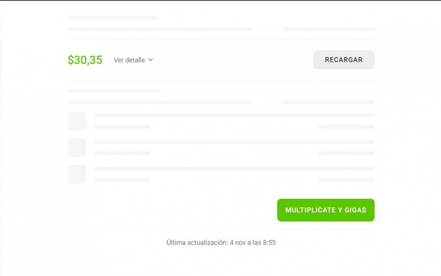Click the first square placeholder icon in list
The height and width of the screenshot is (276, 441).
[x=77, y=121]
